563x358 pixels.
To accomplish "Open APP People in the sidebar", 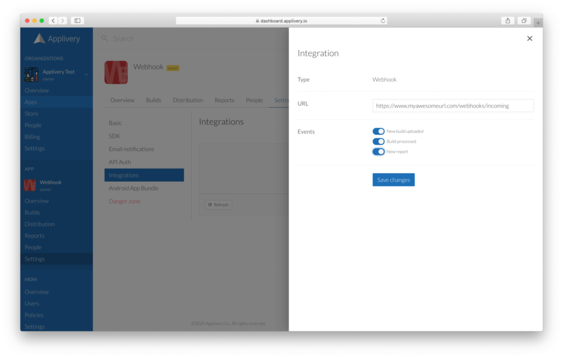I will pos(57,247).
